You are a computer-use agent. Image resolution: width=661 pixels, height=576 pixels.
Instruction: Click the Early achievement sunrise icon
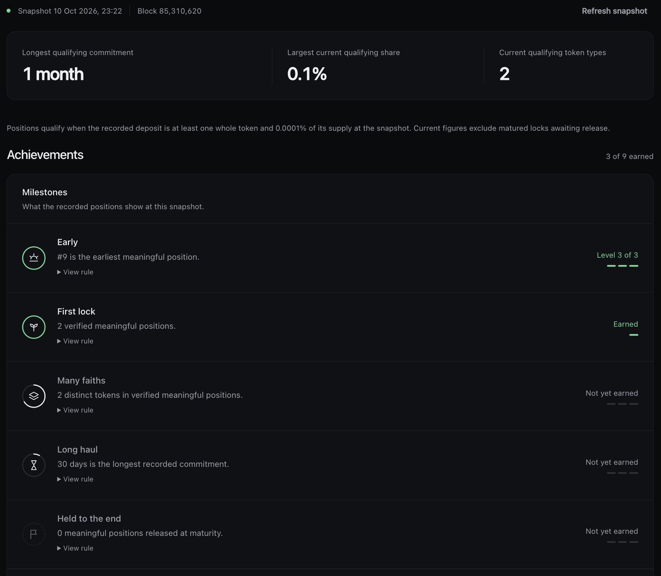point(34,258)
